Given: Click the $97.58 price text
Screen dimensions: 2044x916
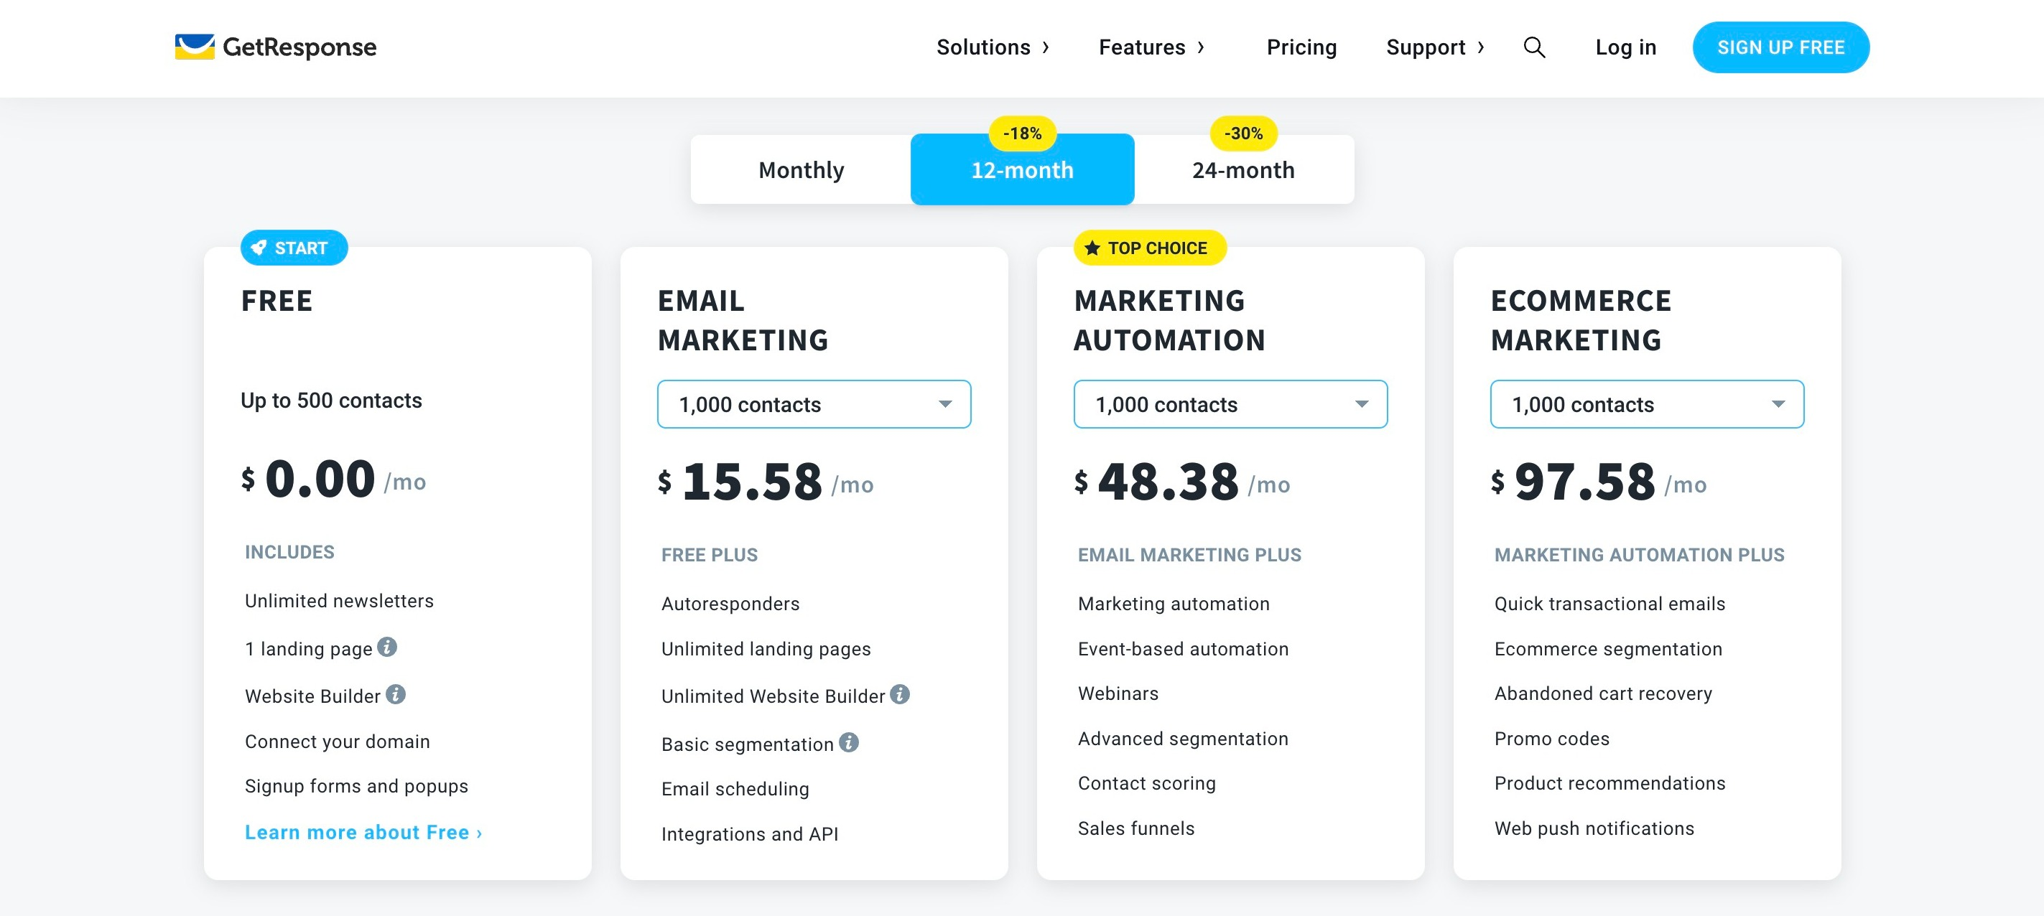Looking at the screenshot, I should (1599, 482).
